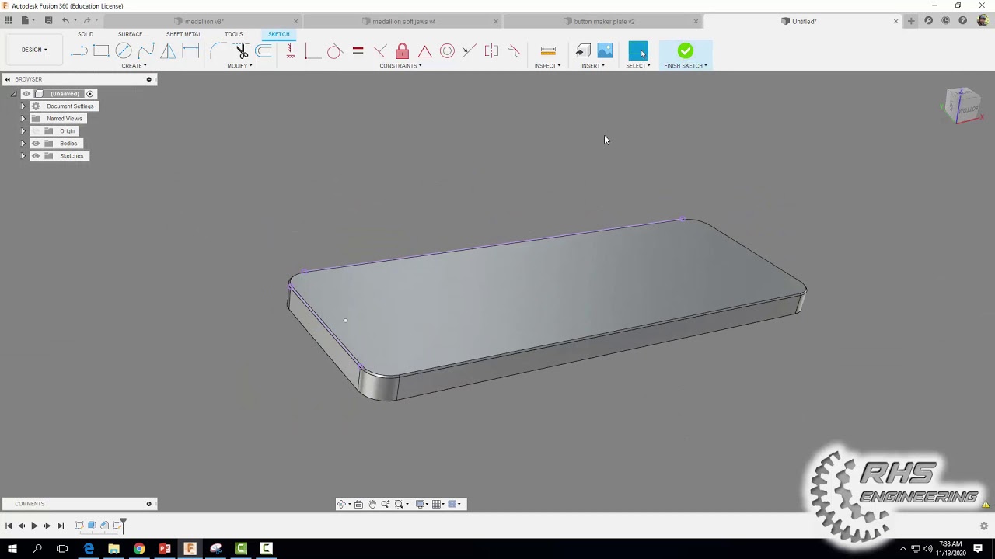Step the timeline back one feature
This screenshot has height=559, width=995.
point(22,526)
